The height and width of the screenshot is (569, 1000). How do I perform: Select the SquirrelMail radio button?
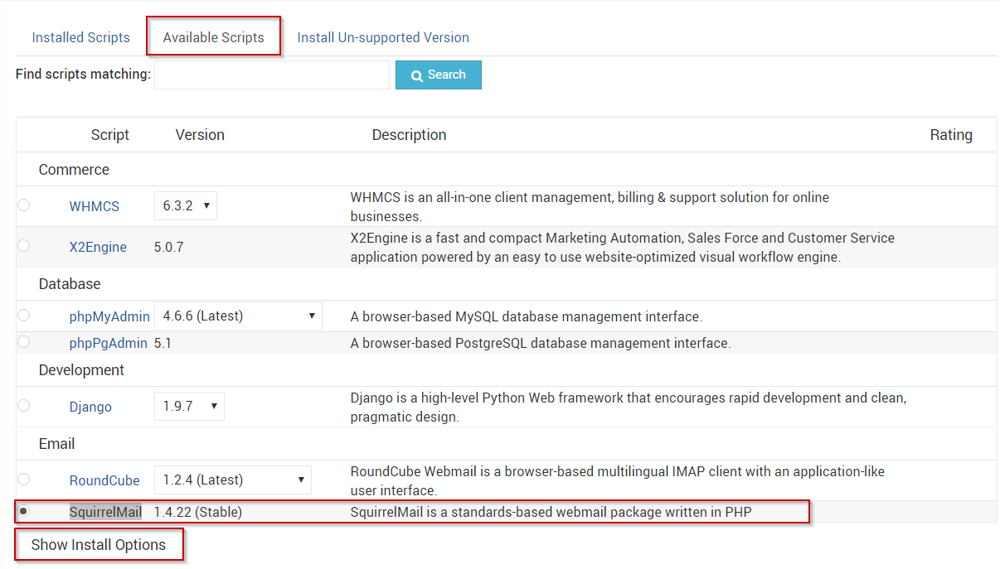pos(23,511)
